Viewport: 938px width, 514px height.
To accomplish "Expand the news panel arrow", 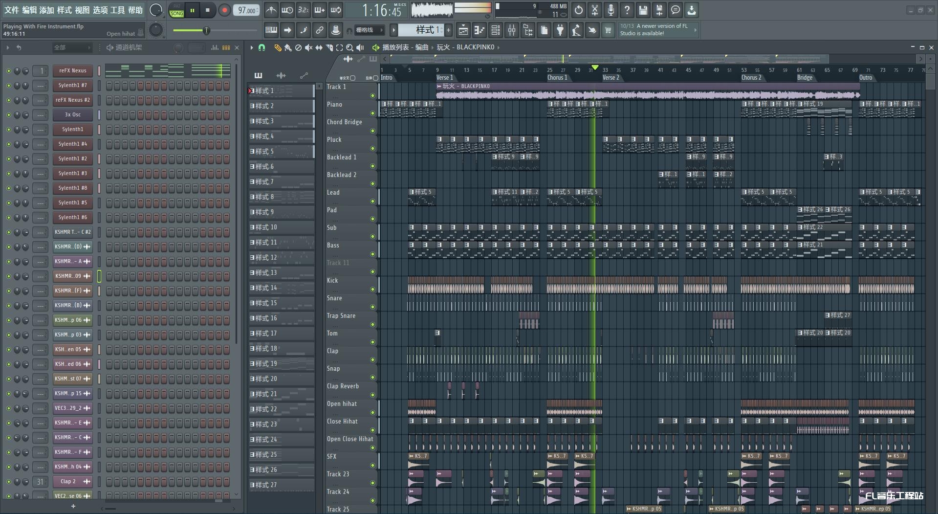I will [695, 30].
